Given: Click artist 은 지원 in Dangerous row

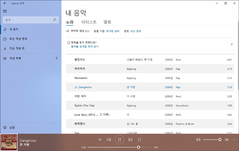Looking at the screenshot, I should 131,87.
